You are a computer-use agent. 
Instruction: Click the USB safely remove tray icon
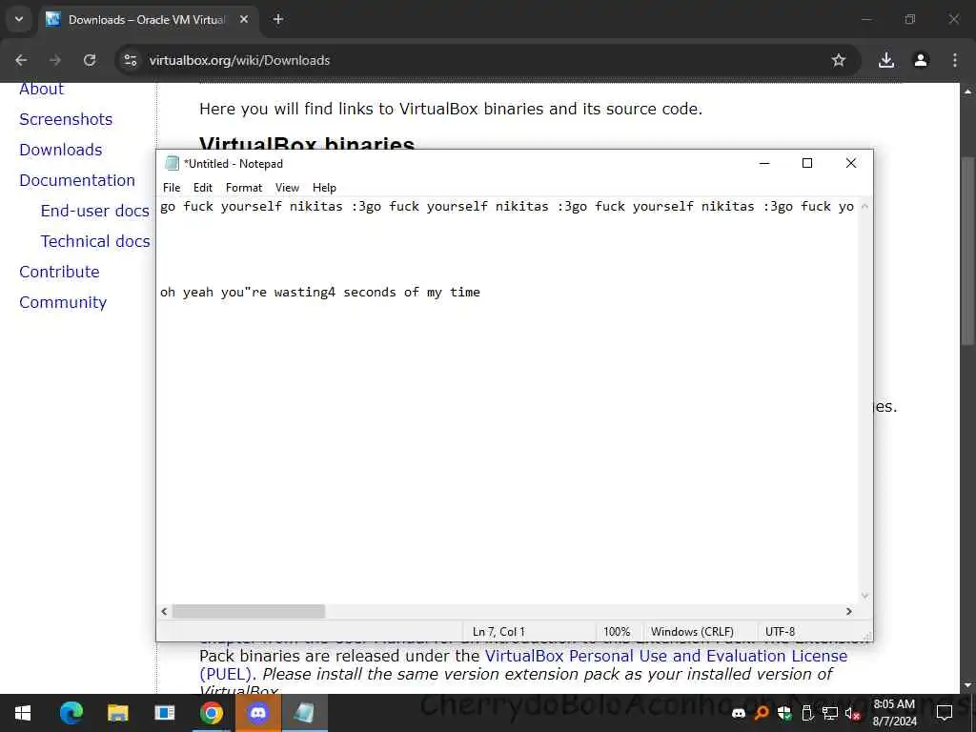pos(807,713)
